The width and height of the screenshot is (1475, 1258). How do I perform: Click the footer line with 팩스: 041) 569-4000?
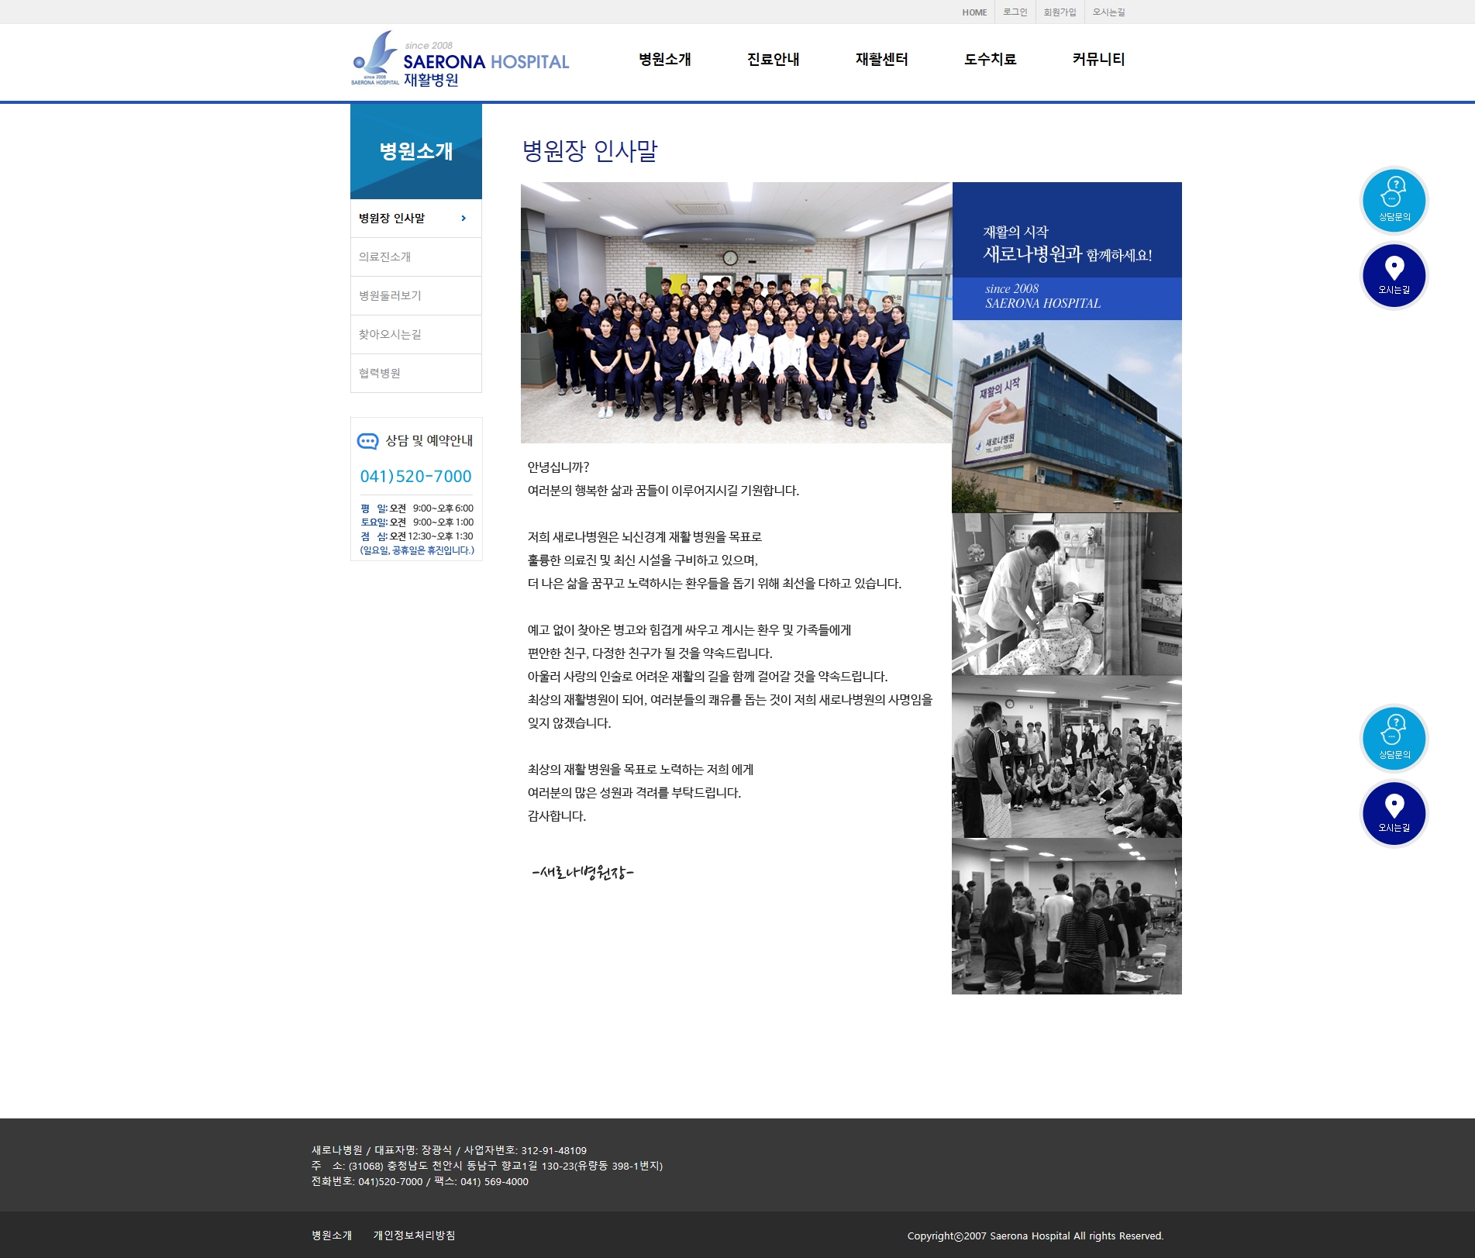point(419,1182)
